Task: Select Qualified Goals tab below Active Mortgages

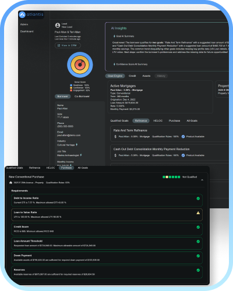Action: [119, 120]
